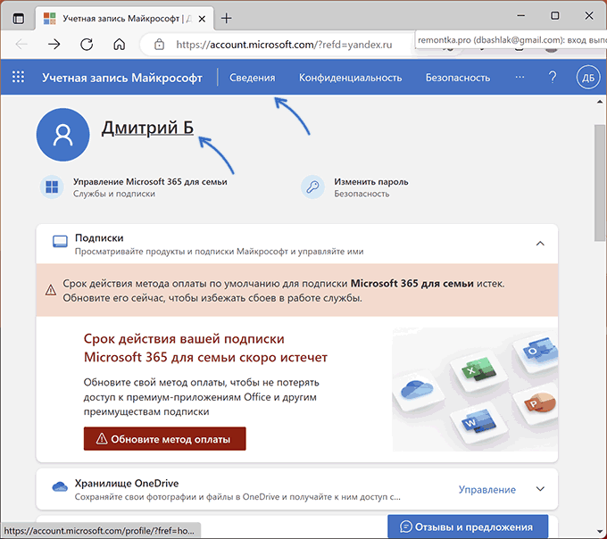
Task: Click the page vertical scrollbar thumb
Action: [600, 183]
